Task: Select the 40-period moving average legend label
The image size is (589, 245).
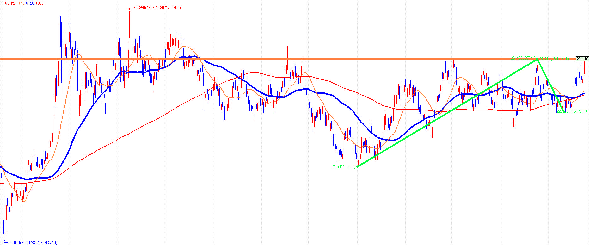Action: 23,3
